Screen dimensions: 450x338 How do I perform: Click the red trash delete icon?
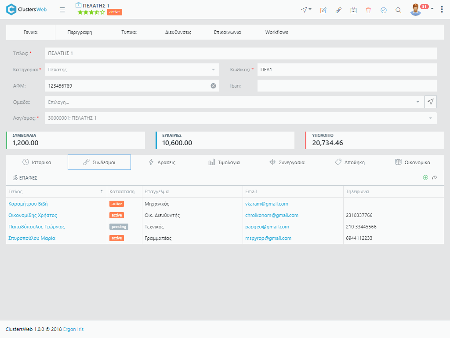tap(368, 10)
